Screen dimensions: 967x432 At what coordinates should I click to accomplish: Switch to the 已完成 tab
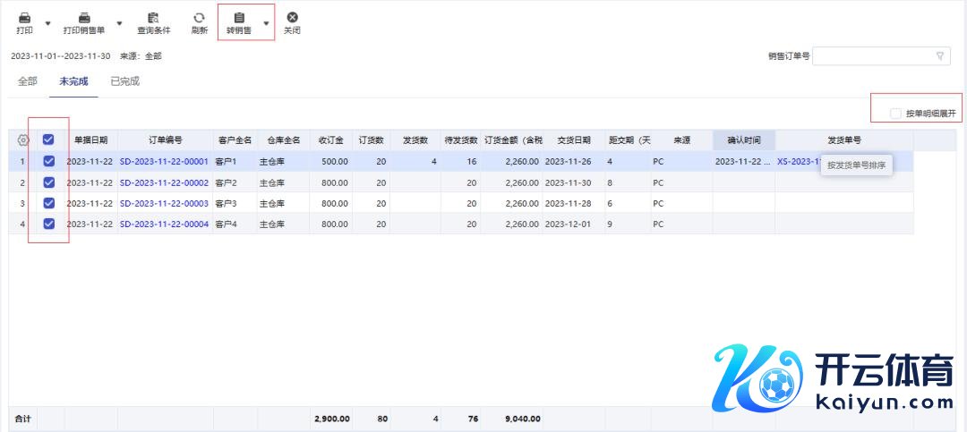124,81
